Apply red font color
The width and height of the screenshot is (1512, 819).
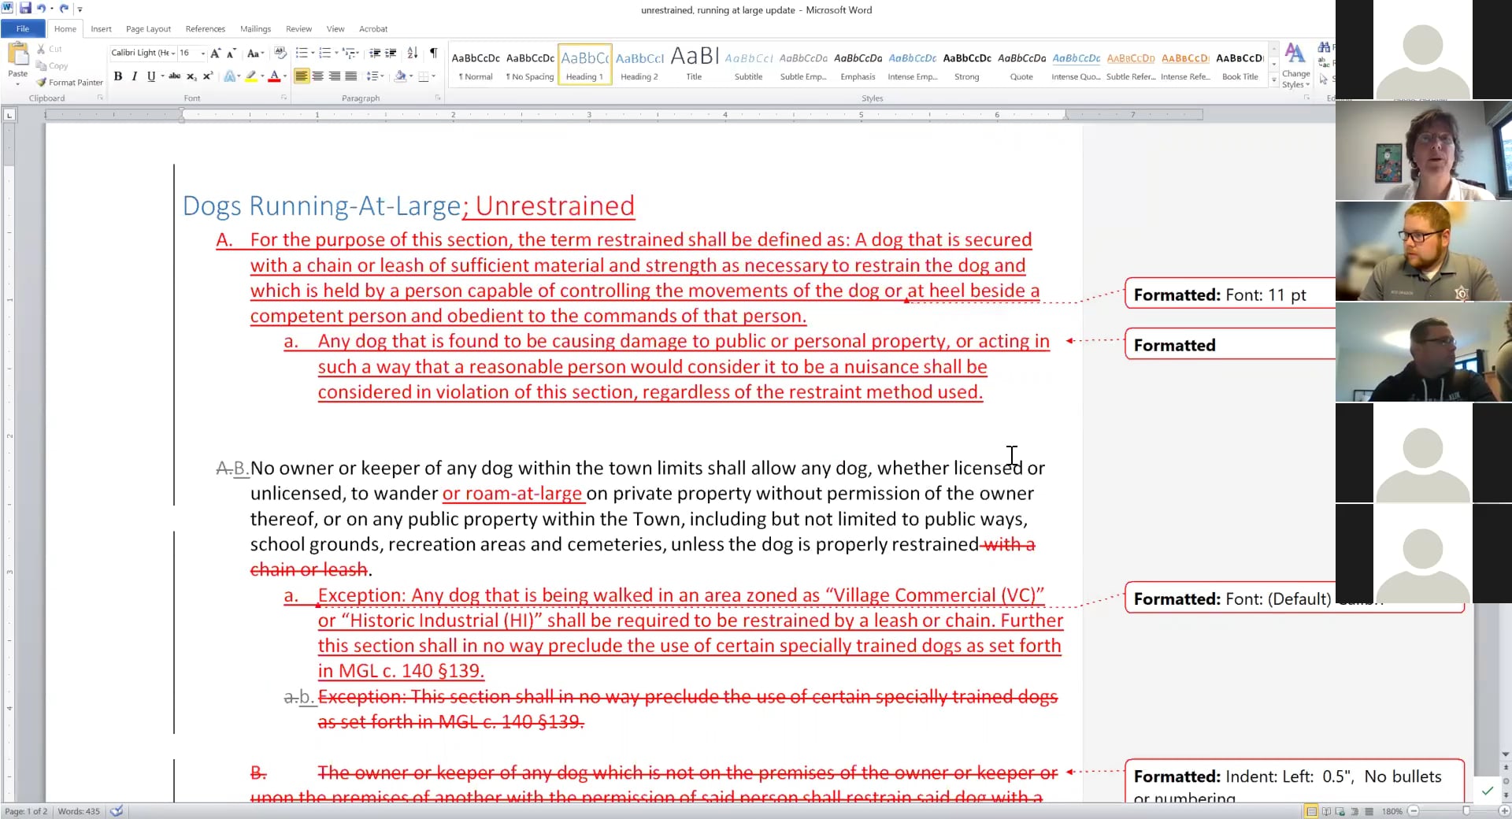click(x=273, y=76)
